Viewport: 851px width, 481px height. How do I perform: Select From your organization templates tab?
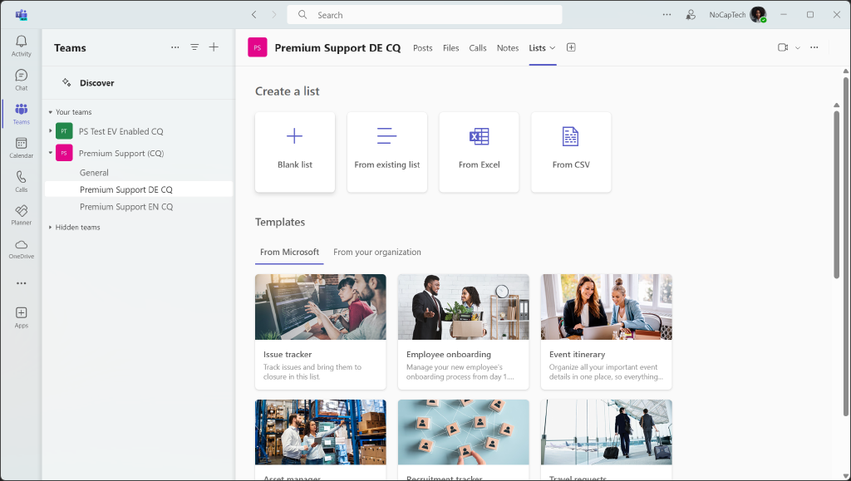tap(376, 253)
